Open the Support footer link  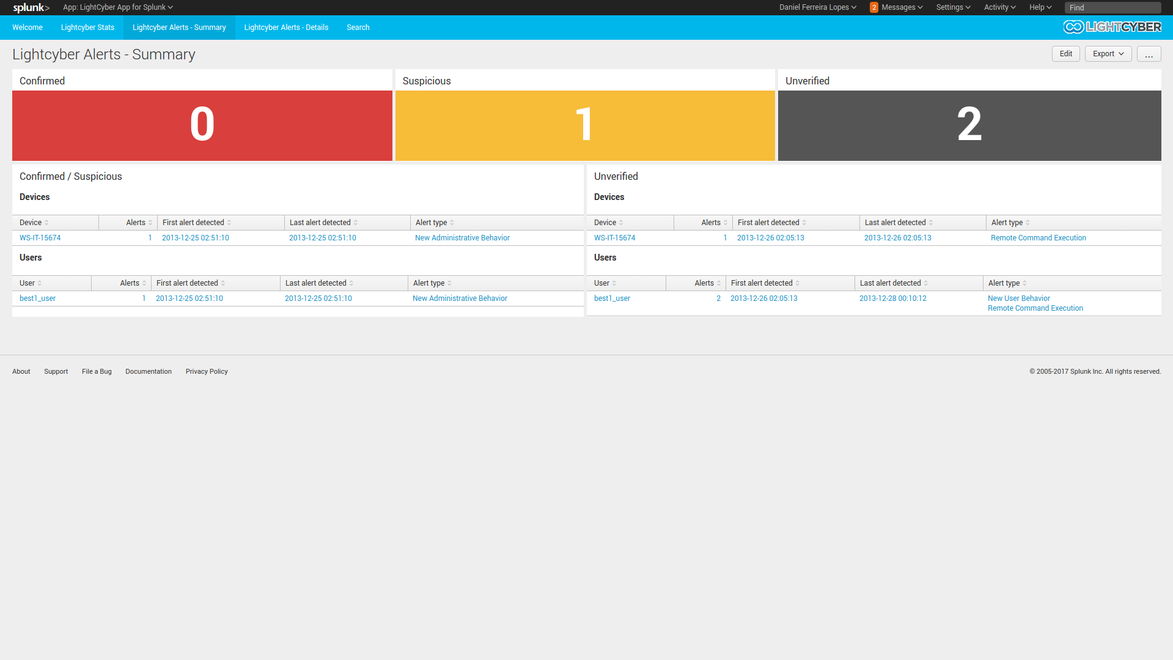click(56, 372)
